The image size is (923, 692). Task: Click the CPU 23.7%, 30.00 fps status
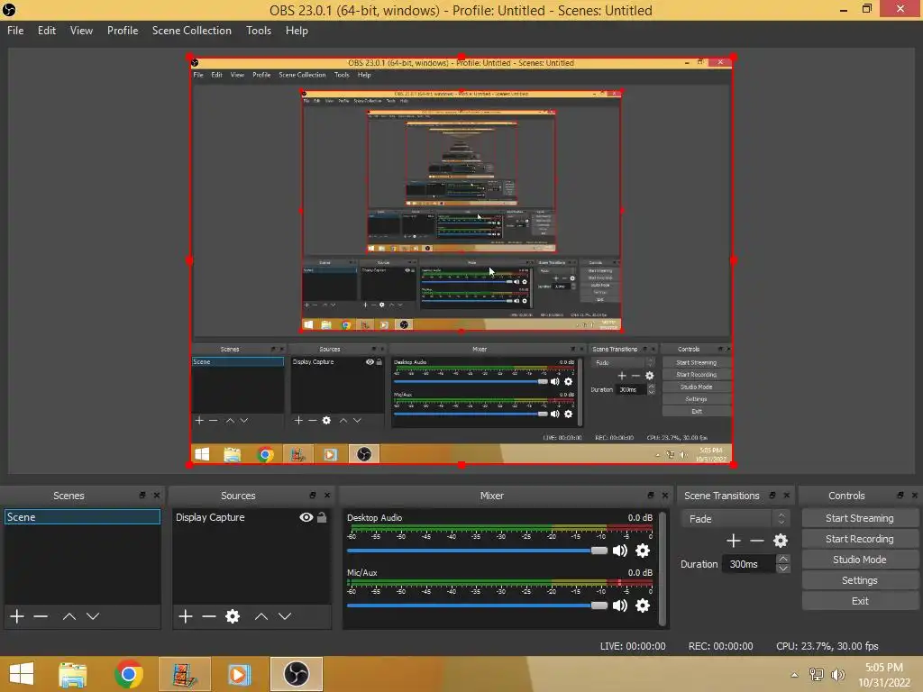click(x=827, y=646)
